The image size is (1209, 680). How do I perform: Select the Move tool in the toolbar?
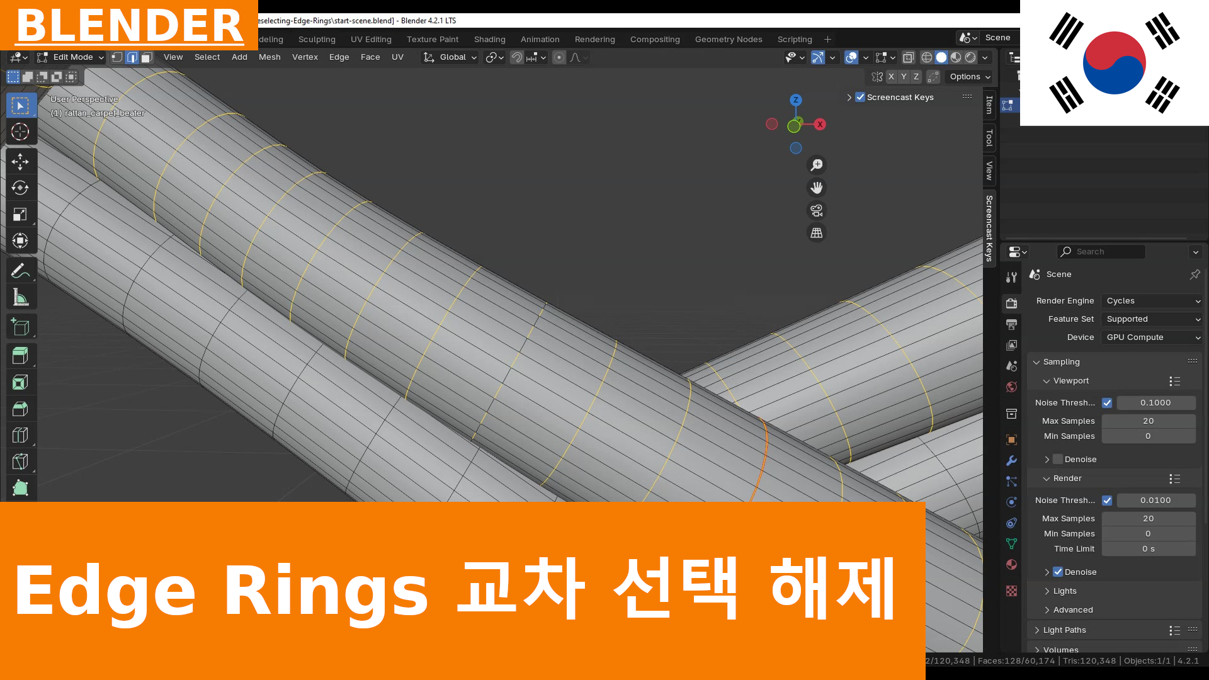tap(20, 161)
